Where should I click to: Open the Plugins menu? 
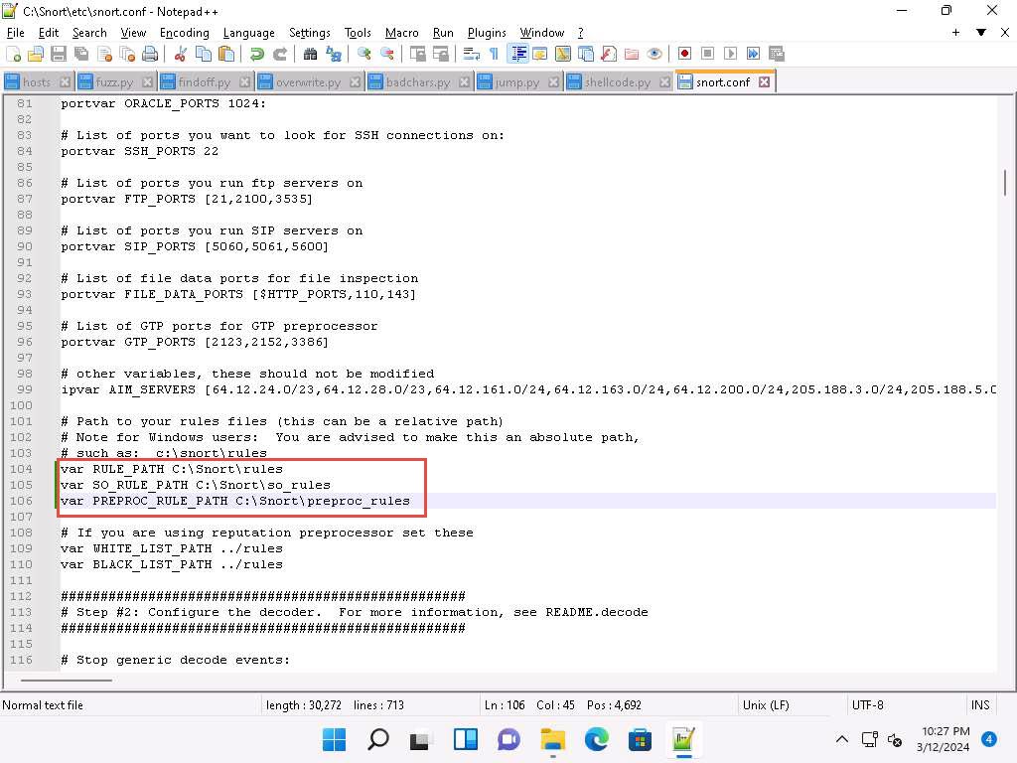[x=487, y=32]
